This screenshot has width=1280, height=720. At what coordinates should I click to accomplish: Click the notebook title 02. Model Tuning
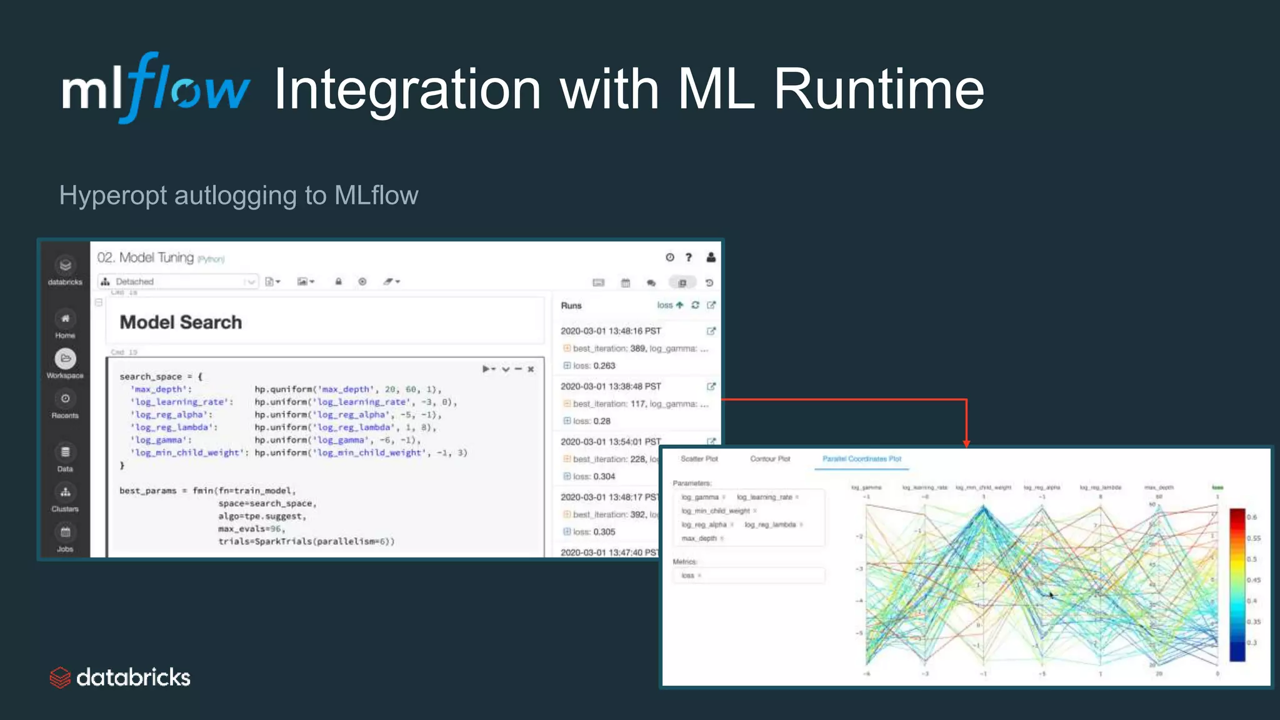[x=145, y=257]
